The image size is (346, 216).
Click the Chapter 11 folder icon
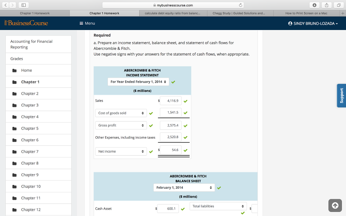[x=15, y=198]
